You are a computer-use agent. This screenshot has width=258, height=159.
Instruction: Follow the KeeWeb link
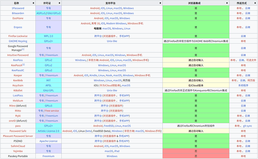point(18,81)
